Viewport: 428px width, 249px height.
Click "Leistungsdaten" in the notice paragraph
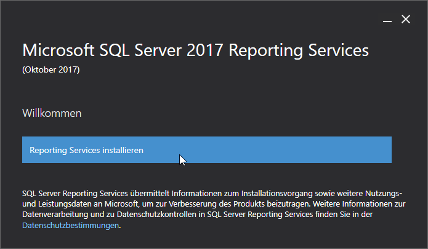pos(62,204)
